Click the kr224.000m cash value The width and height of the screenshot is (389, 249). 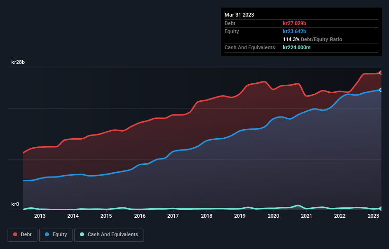[x=297, y=47]
